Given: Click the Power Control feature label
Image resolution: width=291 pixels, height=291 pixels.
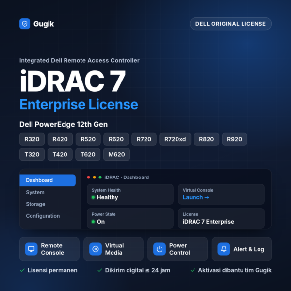Looking at the screenshot, I should (x=179, y=249).
